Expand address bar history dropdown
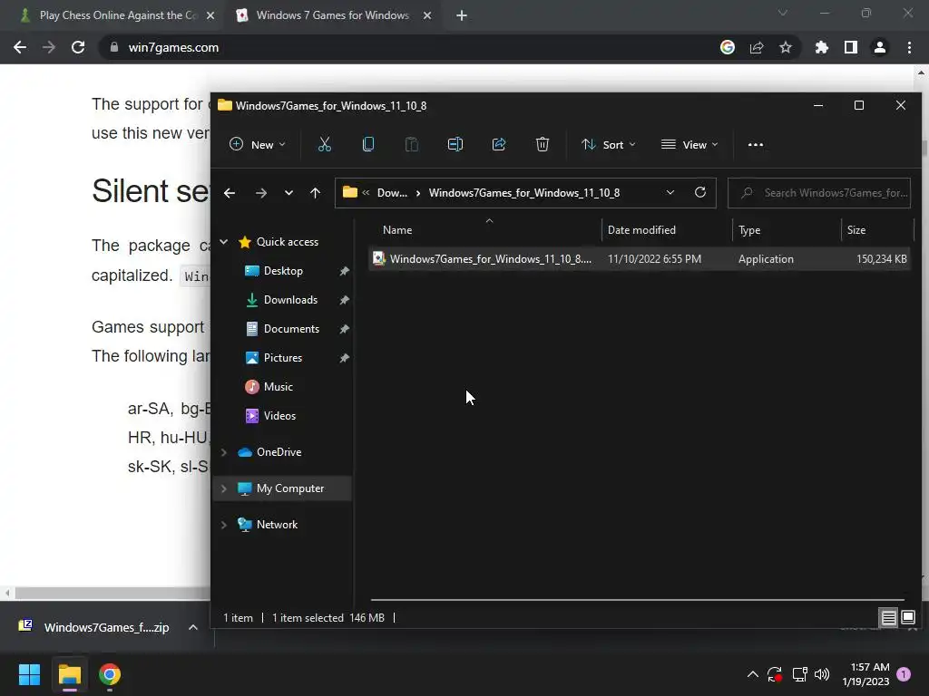929x696 pixels. [x=670, y=192]
